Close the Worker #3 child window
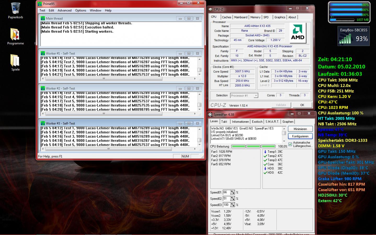The image size is (376, 235). click(198, 123)
